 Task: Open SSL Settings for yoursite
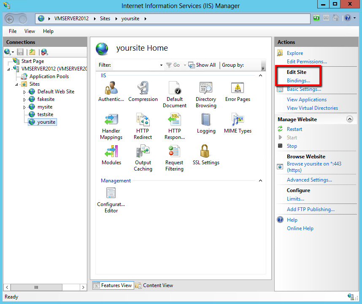(206, 151)
